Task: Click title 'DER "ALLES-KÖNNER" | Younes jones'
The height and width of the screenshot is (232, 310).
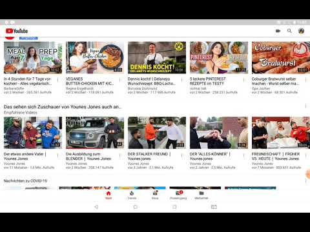Action: pos(210,157)
